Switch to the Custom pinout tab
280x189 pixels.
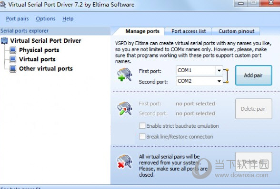(x=236, y=31)
